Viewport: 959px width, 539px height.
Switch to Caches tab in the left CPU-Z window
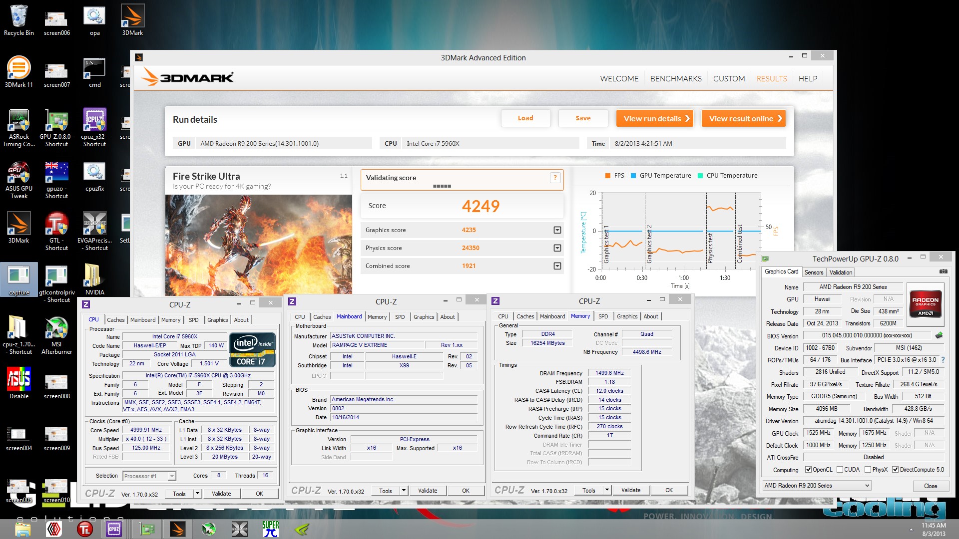coord(116,320)
